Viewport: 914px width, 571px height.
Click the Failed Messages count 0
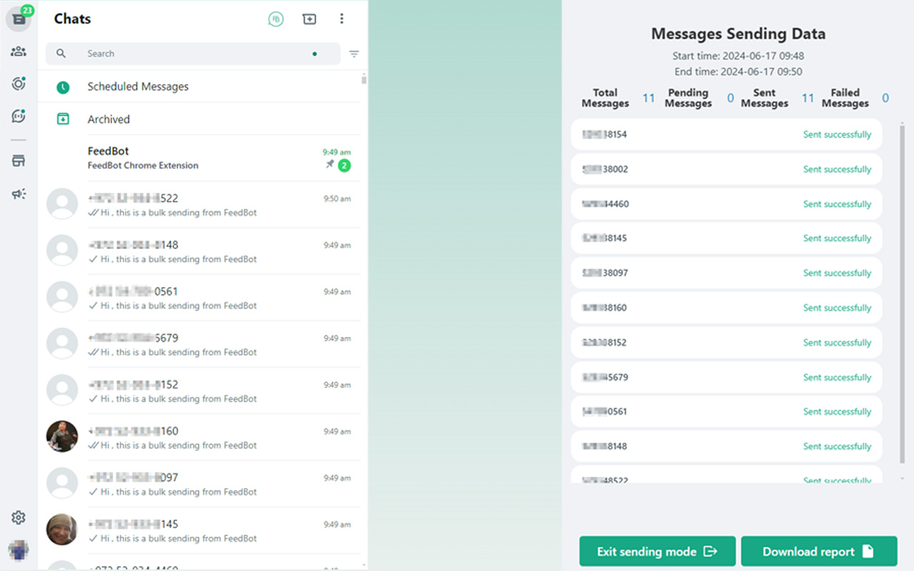(x=885, y=98)
